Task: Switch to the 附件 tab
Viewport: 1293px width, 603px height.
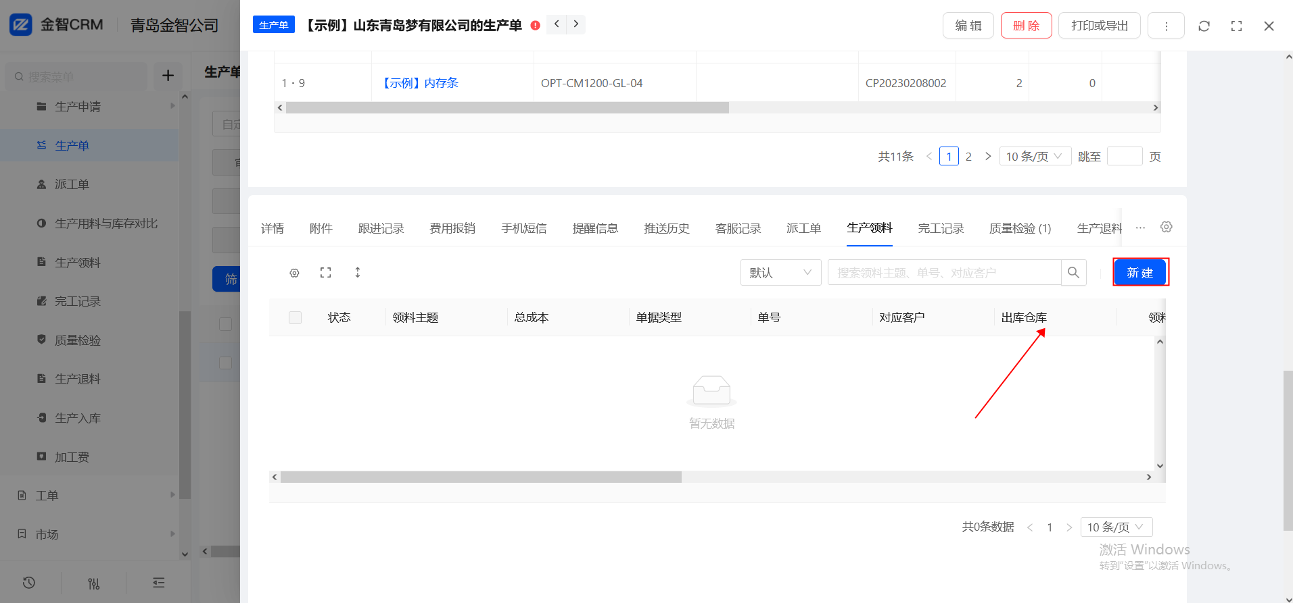Action: (x=321, y=228)
